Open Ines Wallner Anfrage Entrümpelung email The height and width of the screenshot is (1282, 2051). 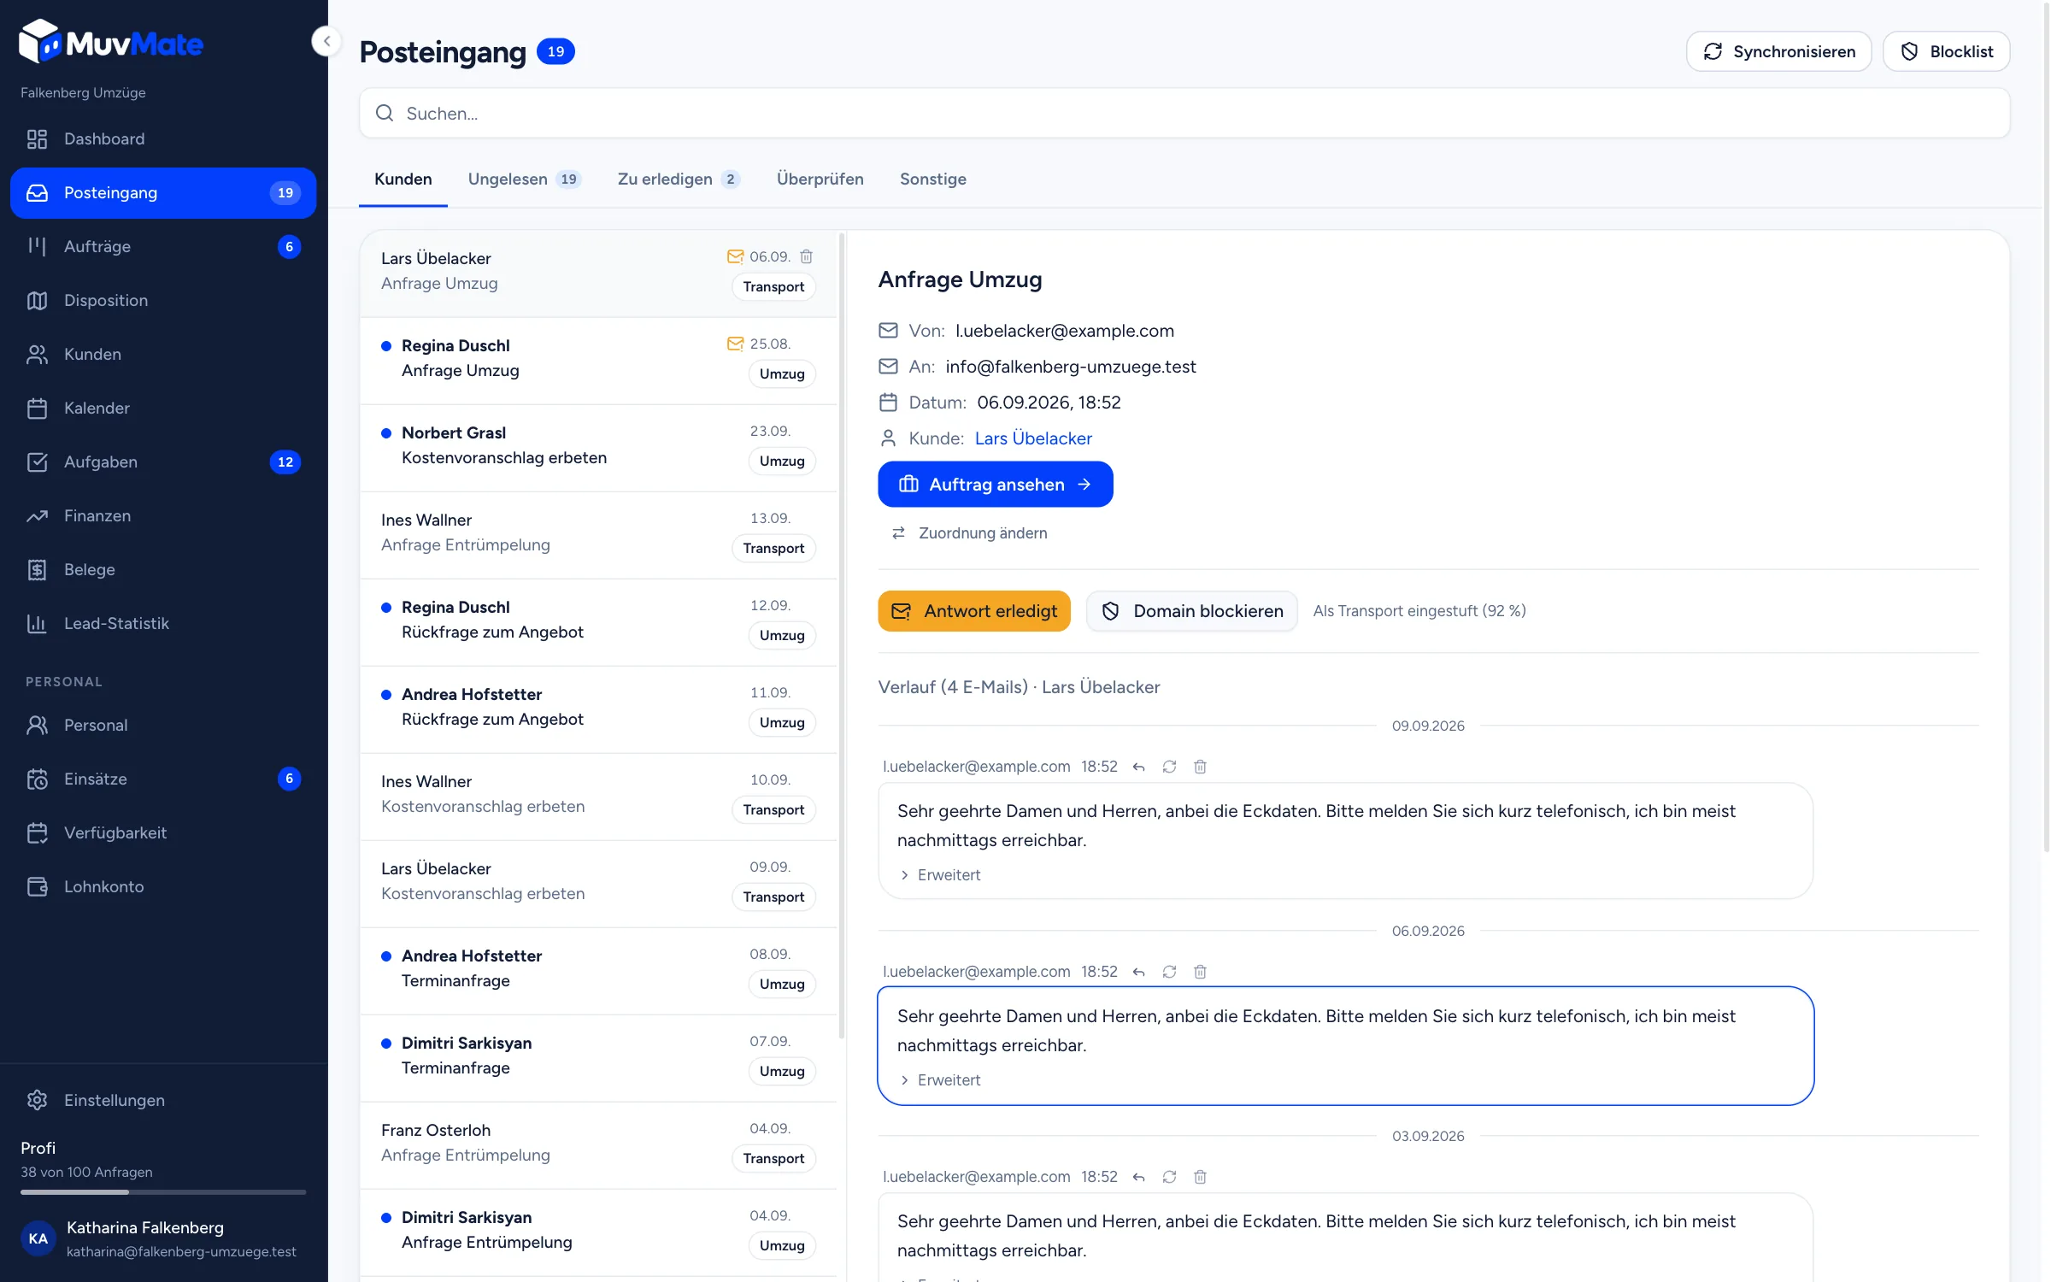[x=598, y=534]
